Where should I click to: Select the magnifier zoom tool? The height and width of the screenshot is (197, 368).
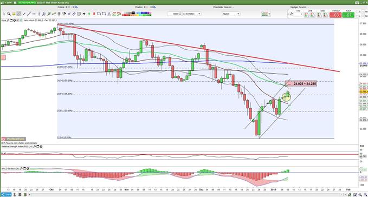[9, 14]
